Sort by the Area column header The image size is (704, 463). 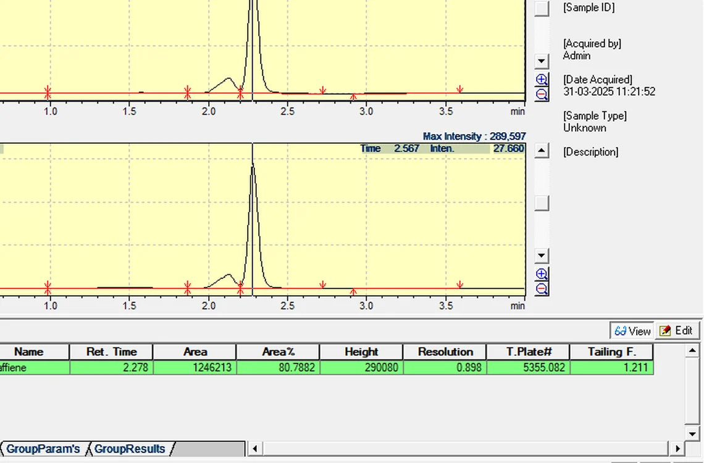point(195,352)
